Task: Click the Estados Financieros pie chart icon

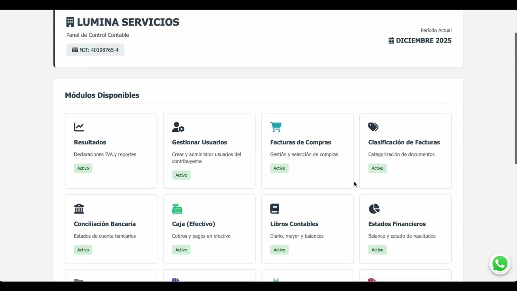Action: 374,209
